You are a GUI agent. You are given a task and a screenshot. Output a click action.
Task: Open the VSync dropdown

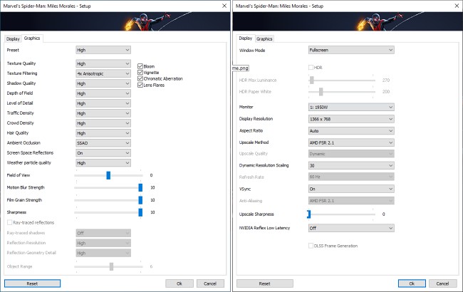click(351, 189)
